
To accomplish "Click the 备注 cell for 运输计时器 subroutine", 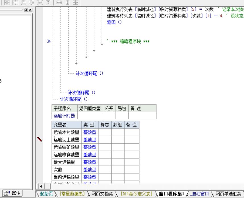I will (x=142, y=116).
